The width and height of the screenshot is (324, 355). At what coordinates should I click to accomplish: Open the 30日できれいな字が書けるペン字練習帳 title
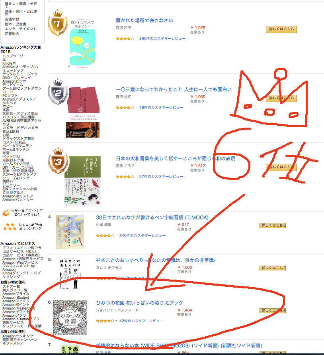tap(152, 217)
